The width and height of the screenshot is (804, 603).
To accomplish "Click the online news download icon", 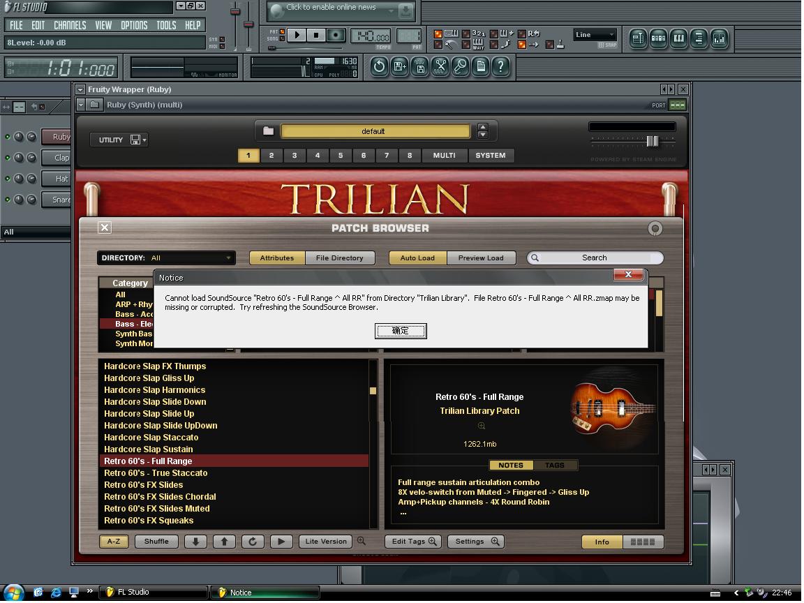I will [x=405, y=10].
